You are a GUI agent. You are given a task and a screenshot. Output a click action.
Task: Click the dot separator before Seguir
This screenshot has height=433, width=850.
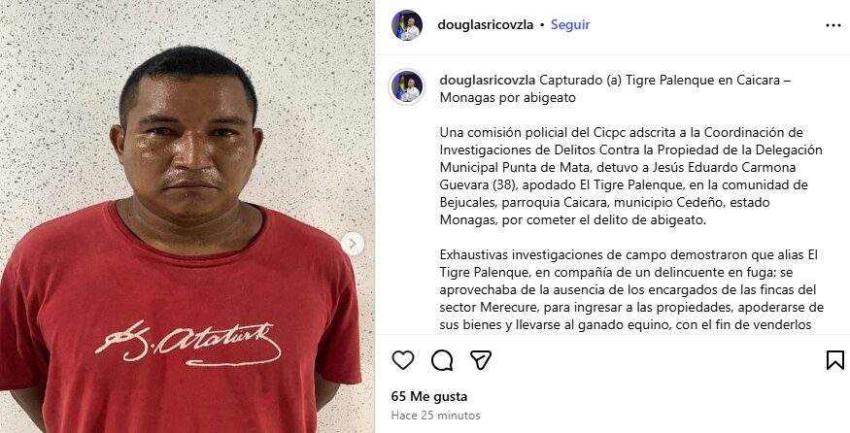click(542, 25)
